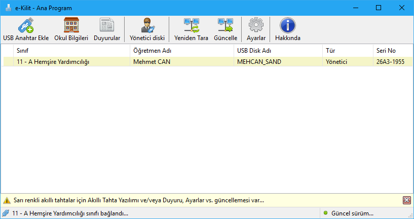Click the connection icon in status bar
Screen dimensions: 414x219
6,213
